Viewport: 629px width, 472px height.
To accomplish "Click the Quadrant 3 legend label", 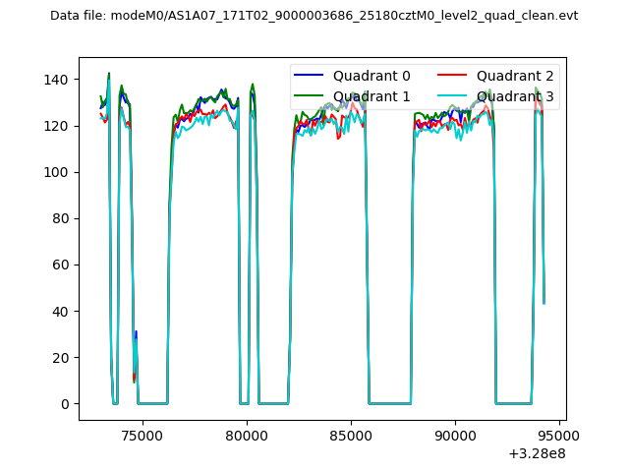I will 515,95.
